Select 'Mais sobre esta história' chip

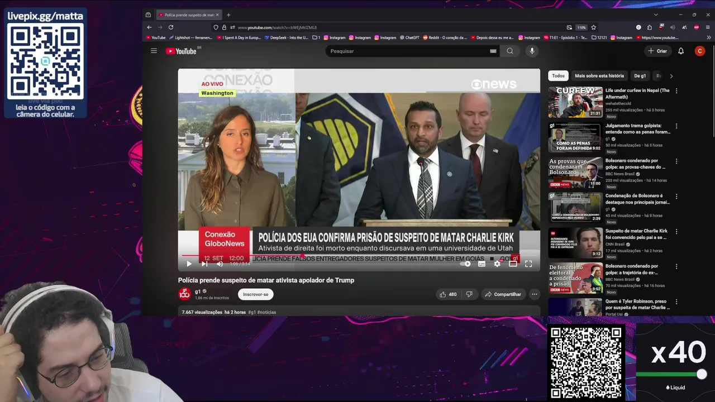[x=599, y=76]
